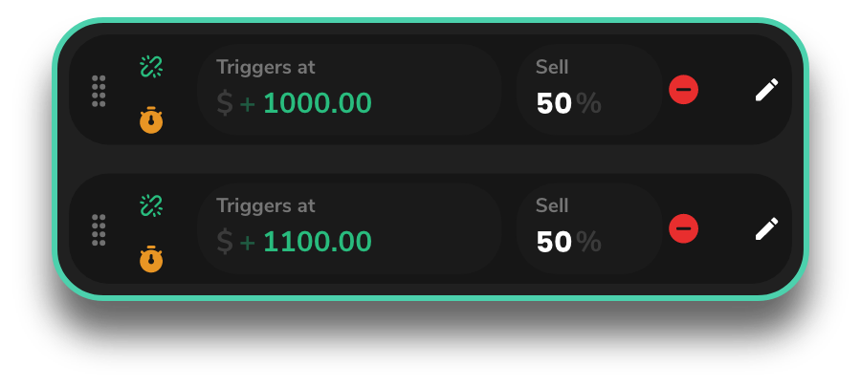The height and width of the screenshot is (387, 861).
Task: Click the 1100.00 trigger price value
Action: (x=317, y=242)
